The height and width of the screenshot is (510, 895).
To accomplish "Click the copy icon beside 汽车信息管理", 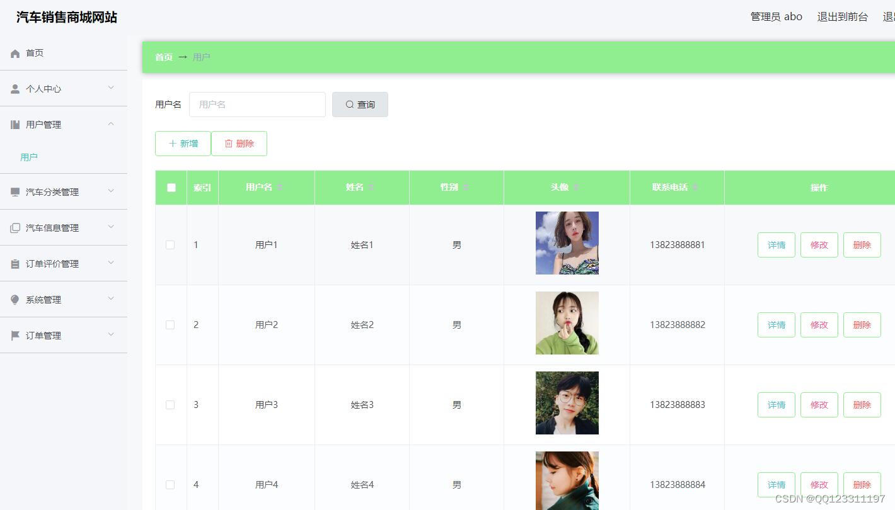I will pos(15,228).
